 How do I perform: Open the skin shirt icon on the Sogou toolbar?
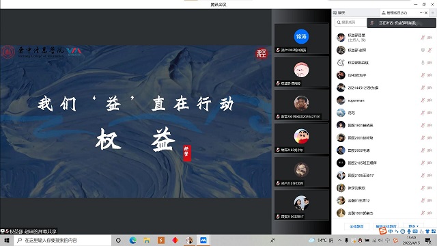tap(427, 231)
